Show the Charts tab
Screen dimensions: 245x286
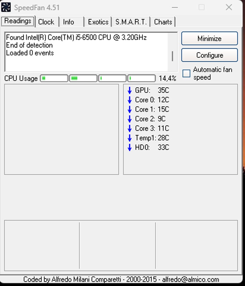[163, 22]
